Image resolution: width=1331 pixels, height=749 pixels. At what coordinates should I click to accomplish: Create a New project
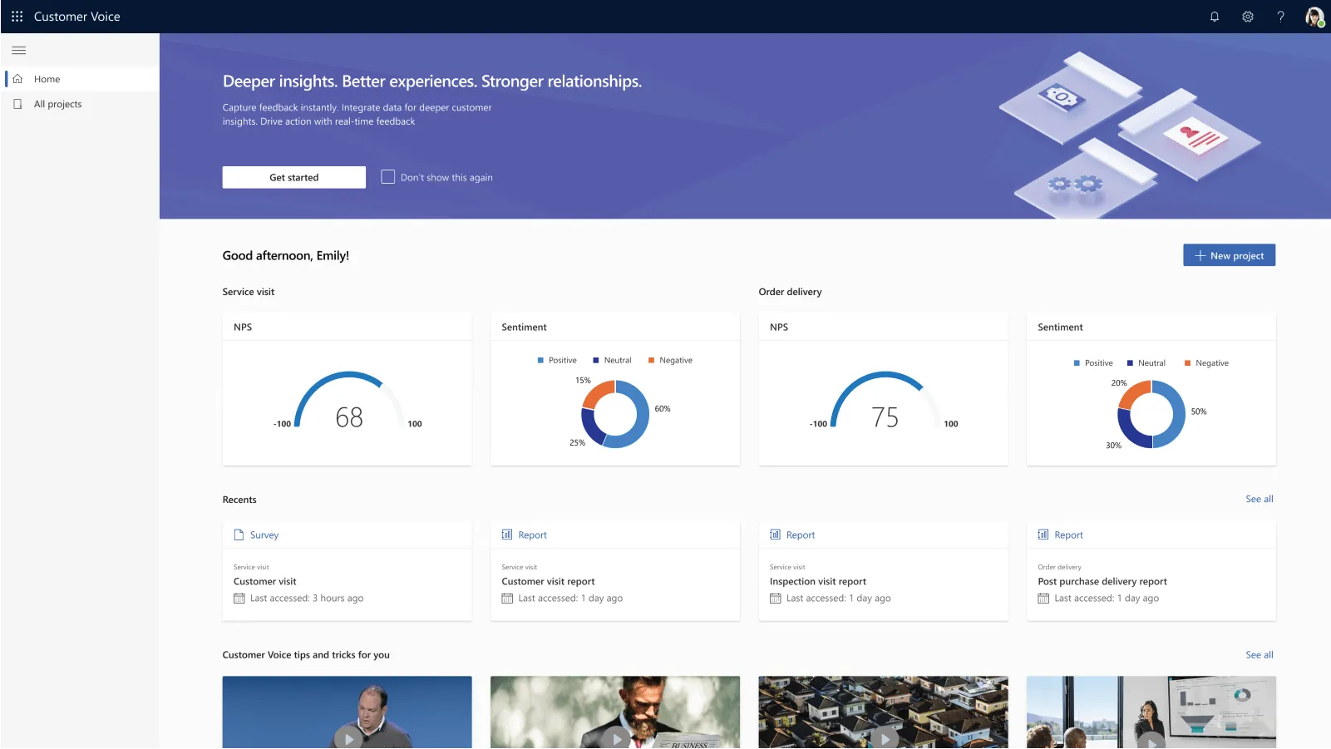coord(1229,255)
